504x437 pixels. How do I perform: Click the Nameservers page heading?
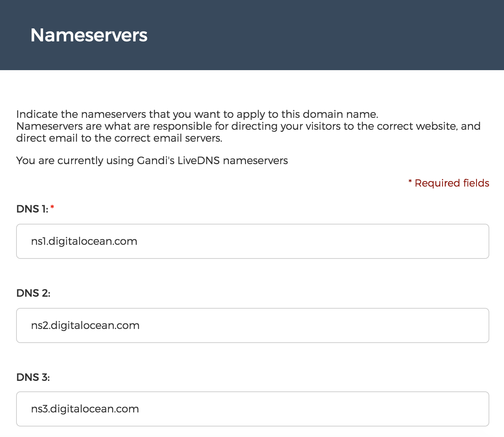[x=89, y=35]
